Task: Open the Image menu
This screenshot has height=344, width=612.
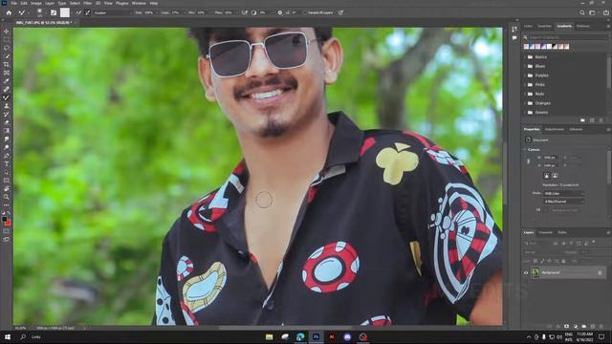Action: [36, 3]
